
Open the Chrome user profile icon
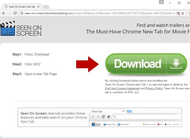(x=161, y=2)
